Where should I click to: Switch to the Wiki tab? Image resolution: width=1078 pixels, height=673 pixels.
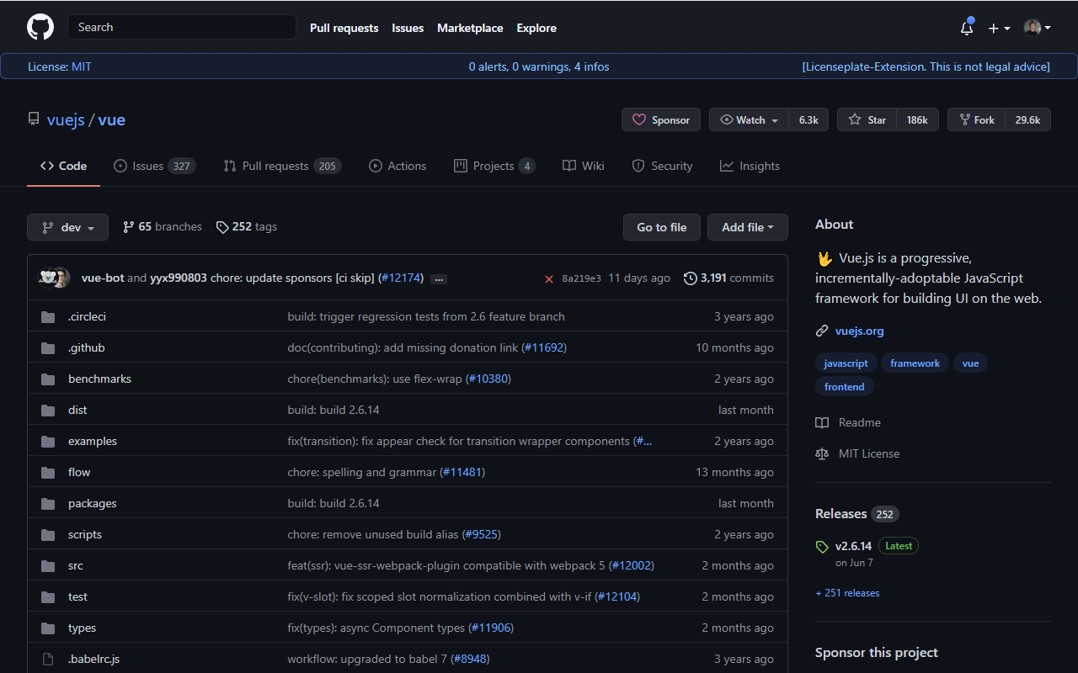[584, 166]
